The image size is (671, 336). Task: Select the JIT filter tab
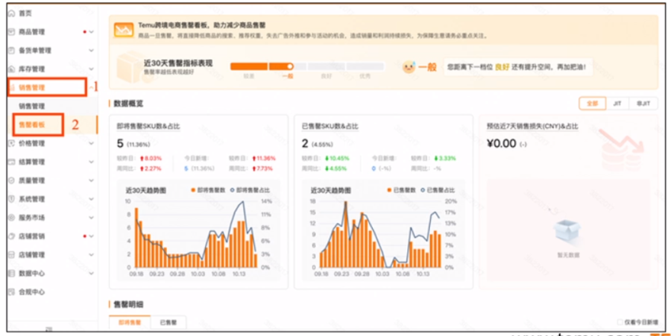(x=618, y=104)
